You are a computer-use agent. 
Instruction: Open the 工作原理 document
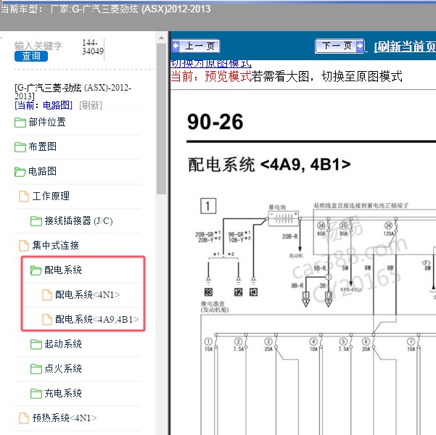click(51, 196)
